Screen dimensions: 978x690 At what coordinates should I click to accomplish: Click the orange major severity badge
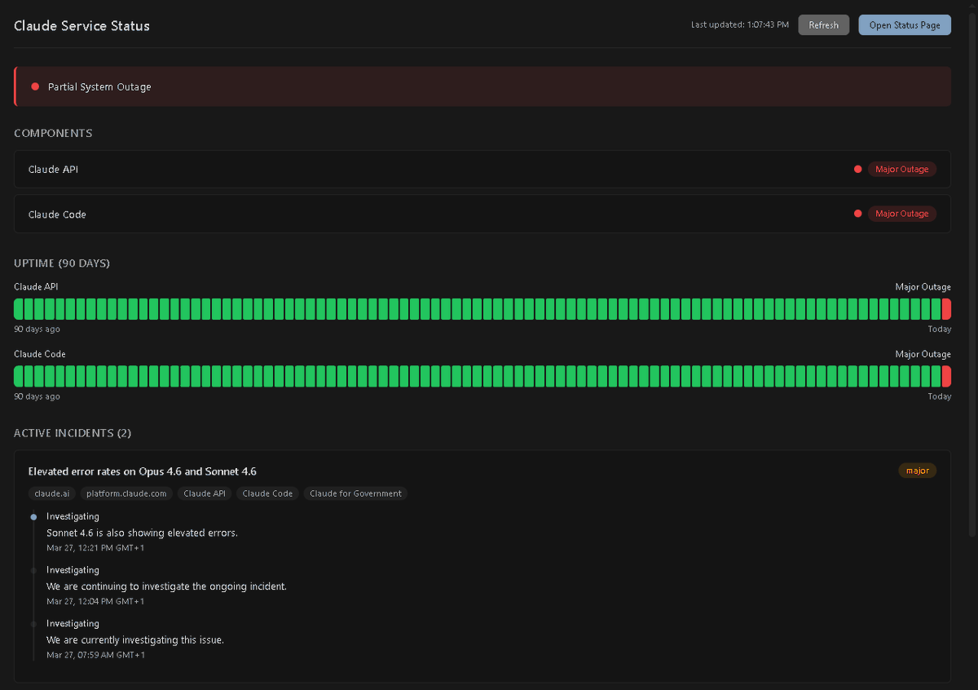coord(918,471)
